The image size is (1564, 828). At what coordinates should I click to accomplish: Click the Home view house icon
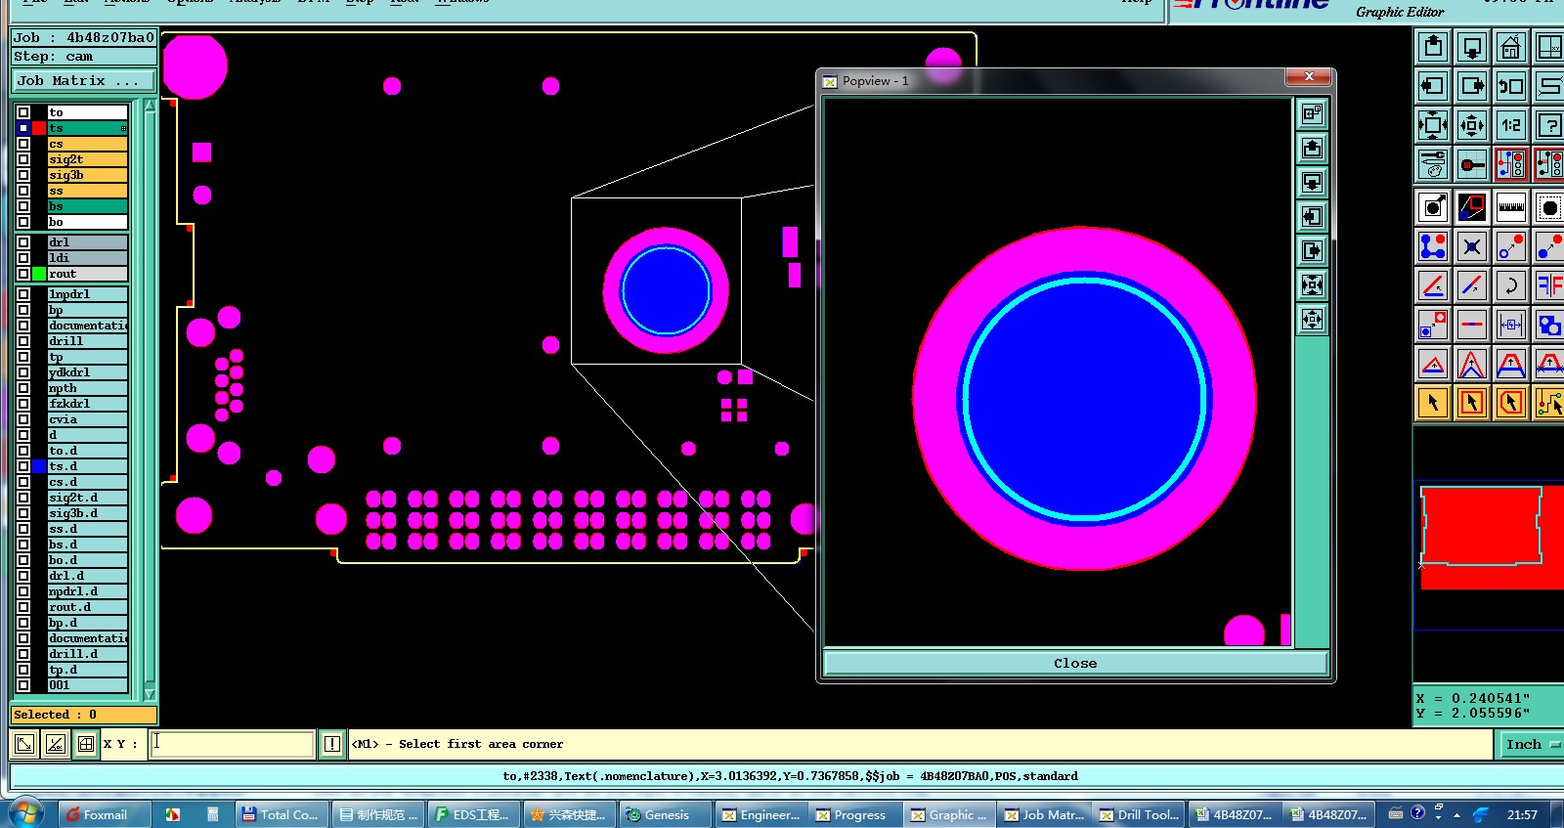[1510, 47]
